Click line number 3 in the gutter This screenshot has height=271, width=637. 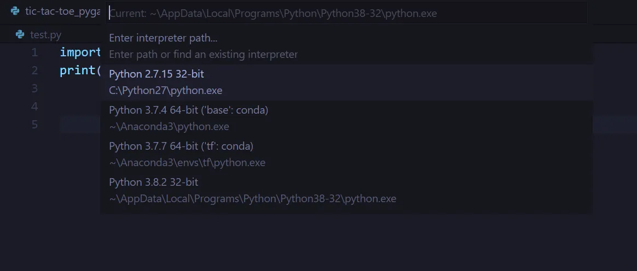tap(34, 89)
